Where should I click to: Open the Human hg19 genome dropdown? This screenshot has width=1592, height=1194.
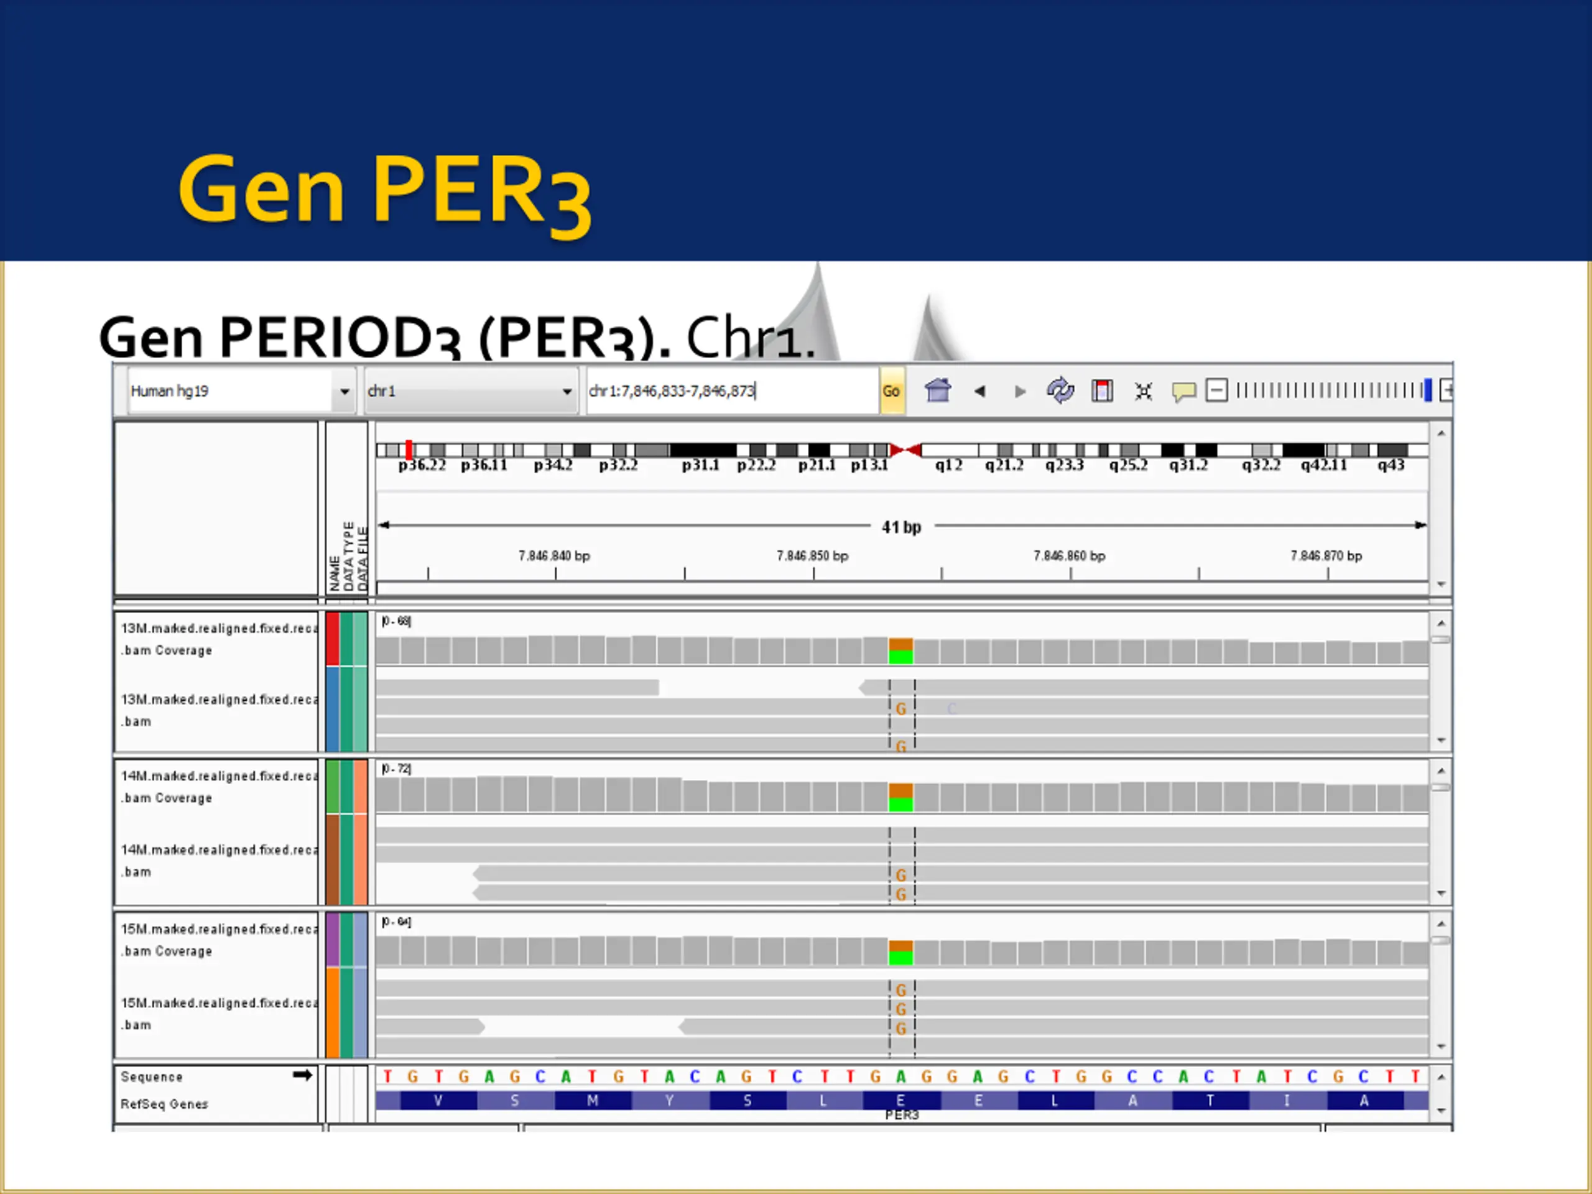pos(345,391)
